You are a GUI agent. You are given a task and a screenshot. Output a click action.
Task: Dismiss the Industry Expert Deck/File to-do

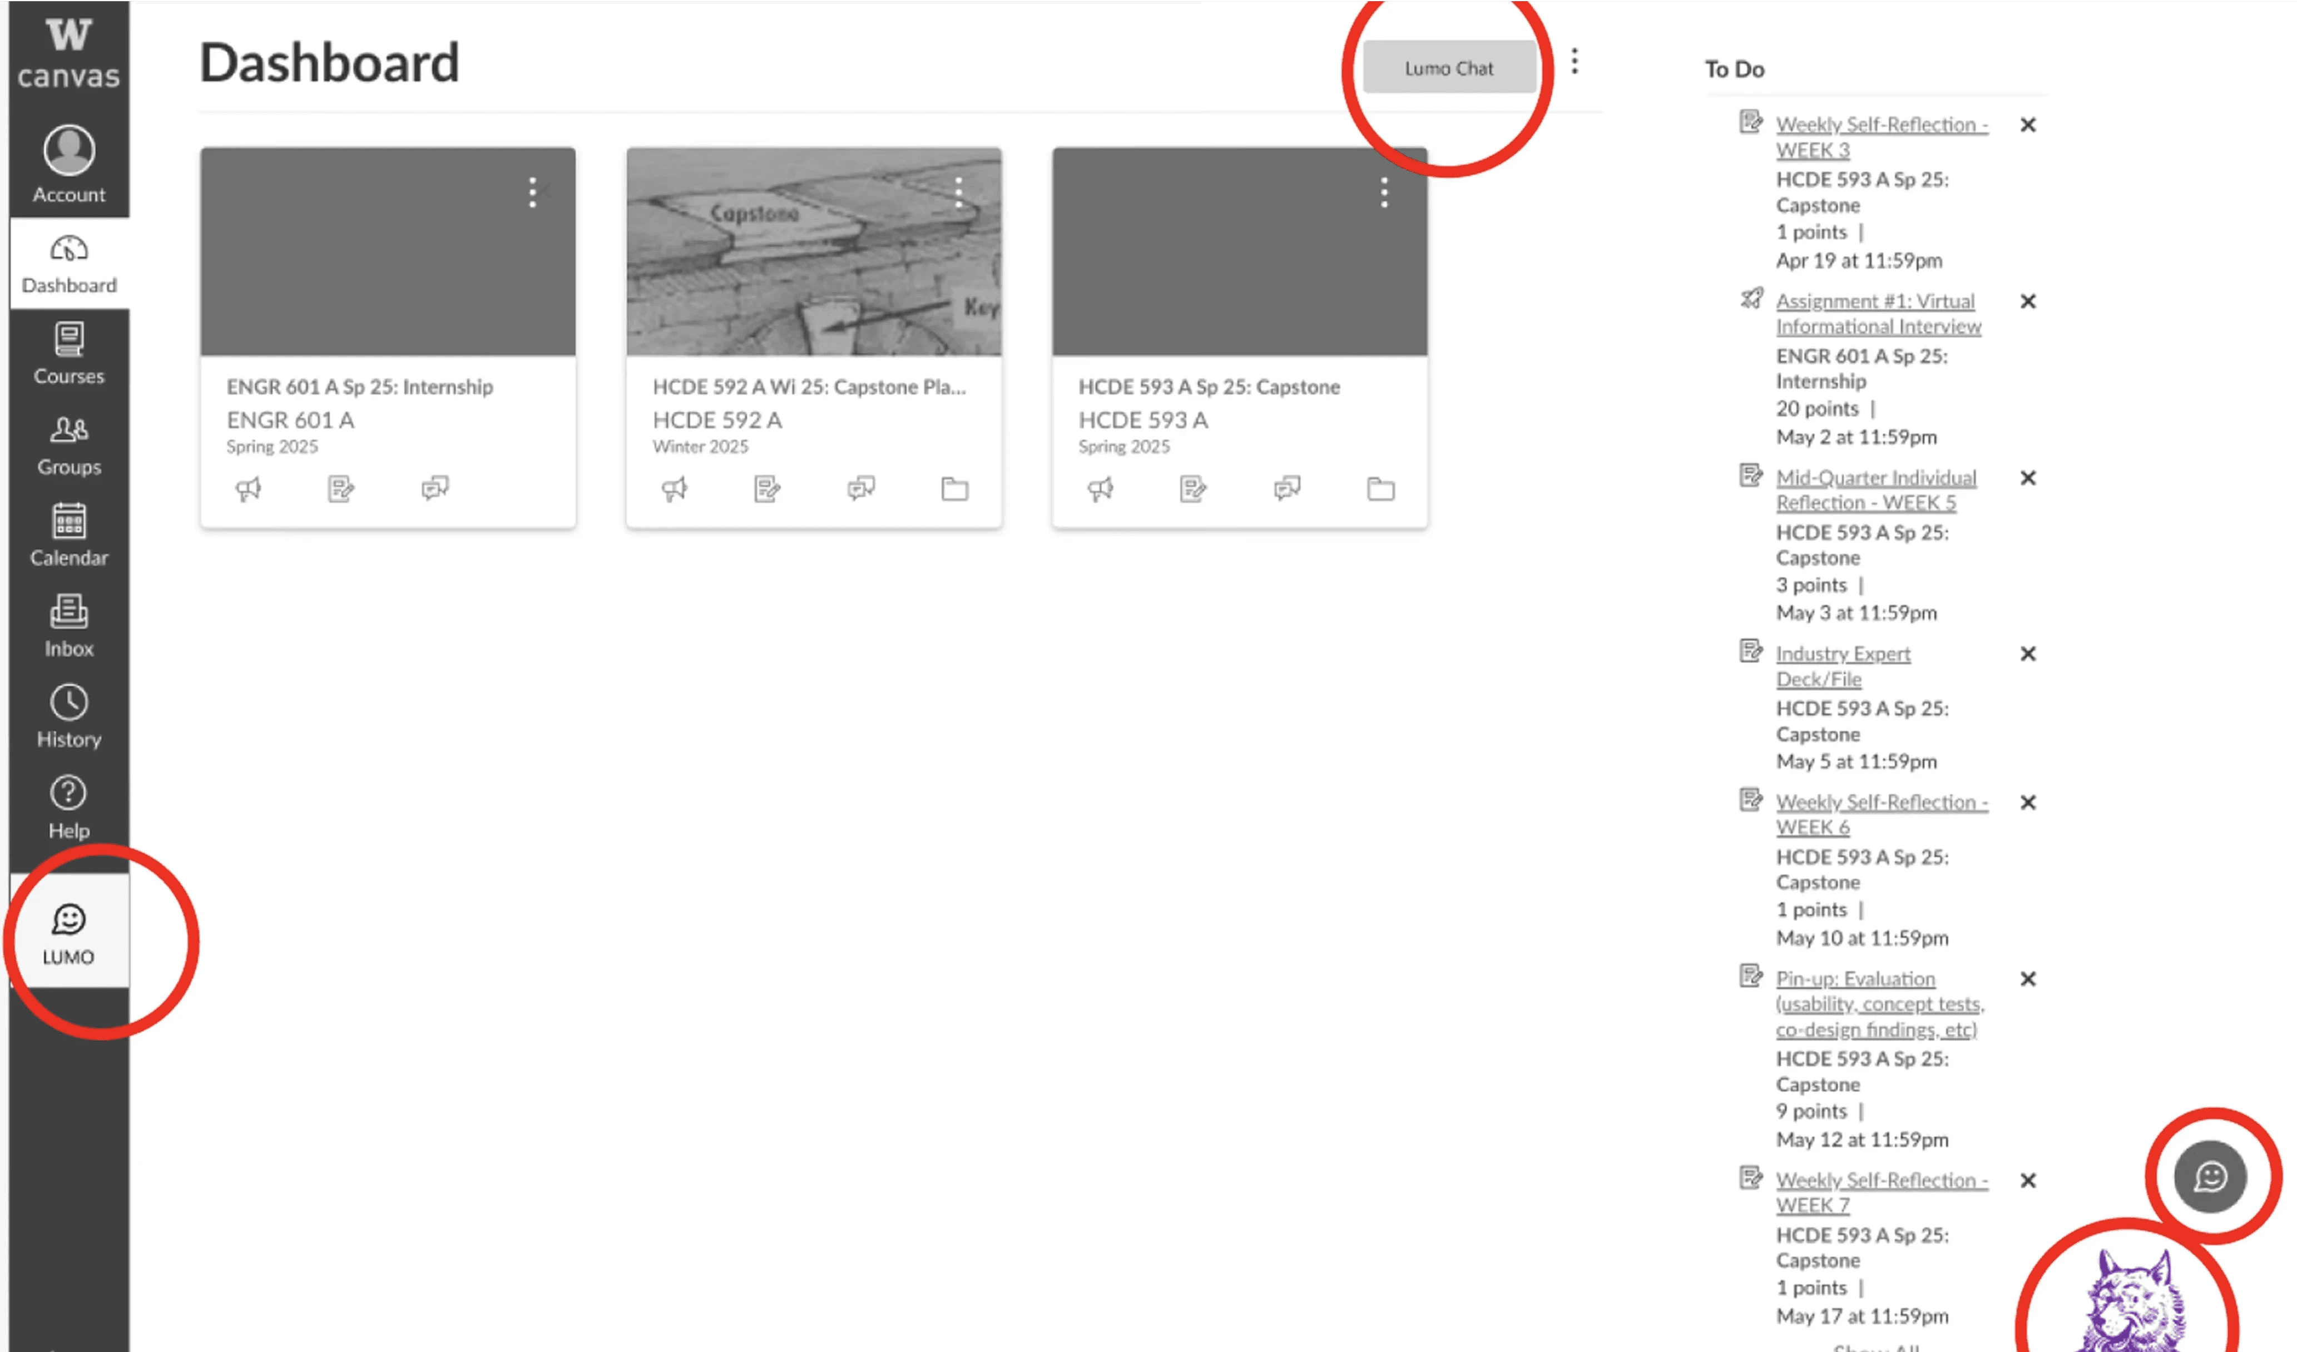tap(2027, 653)
